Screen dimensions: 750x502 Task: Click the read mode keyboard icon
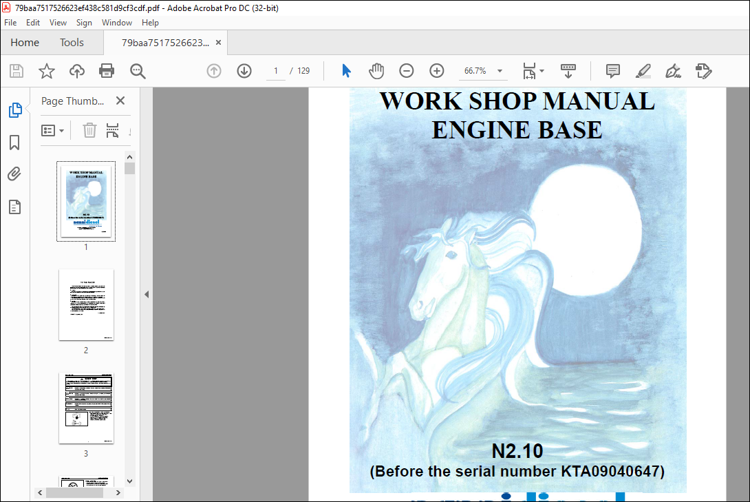coord(568,71)
